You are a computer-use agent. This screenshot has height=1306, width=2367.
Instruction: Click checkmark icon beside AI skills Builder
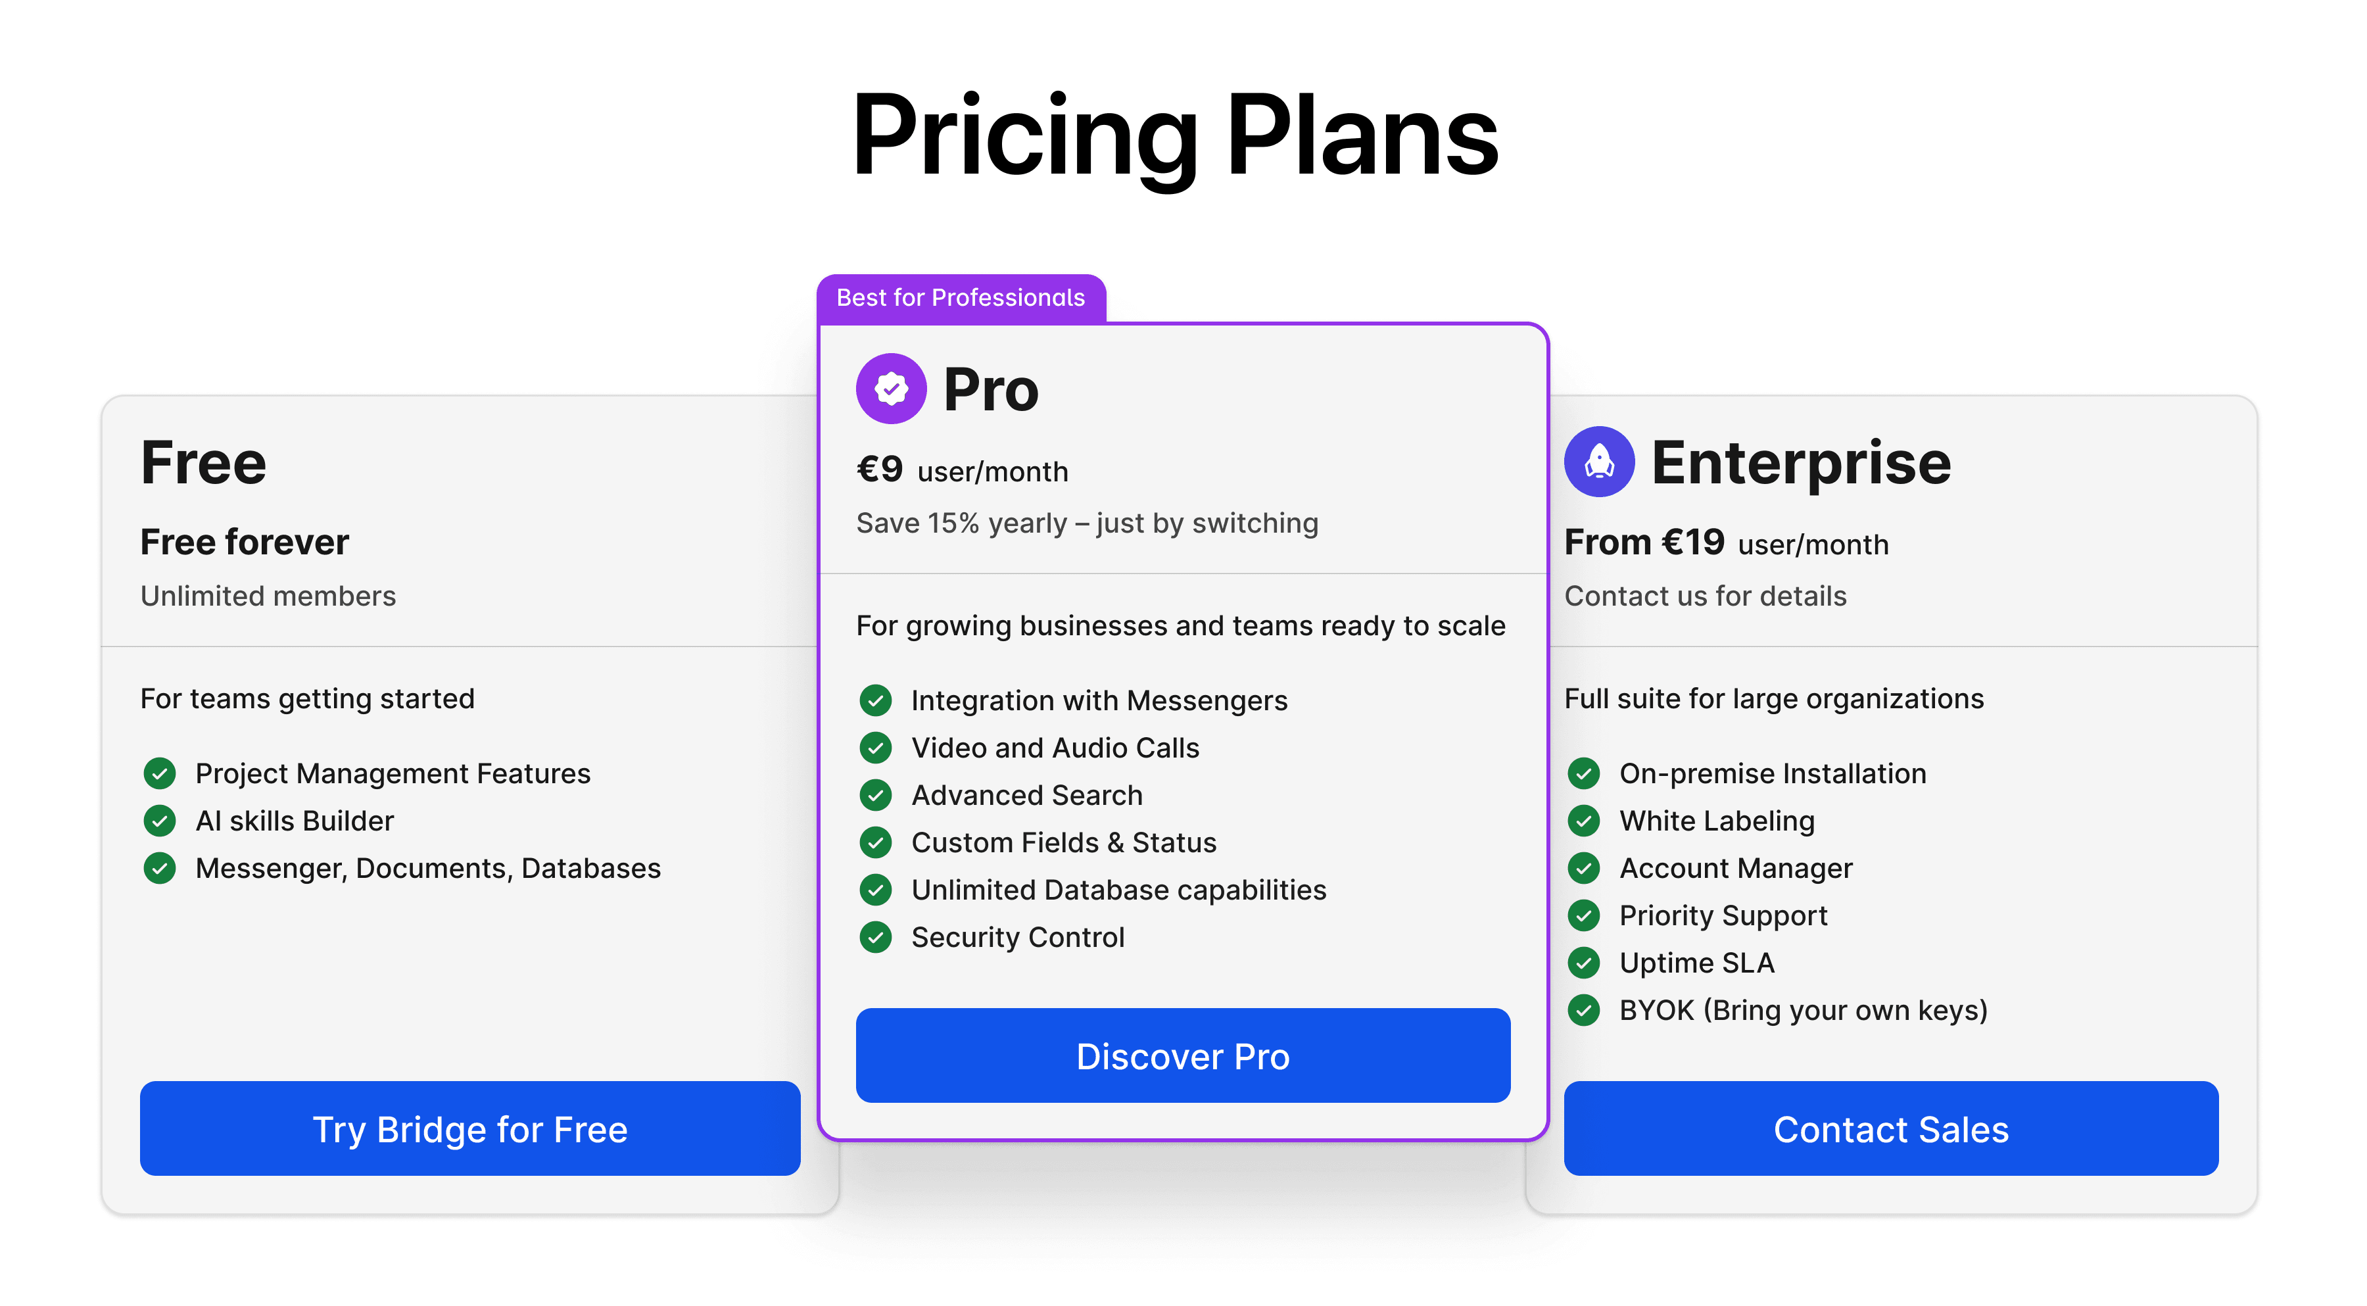point(160,821)
